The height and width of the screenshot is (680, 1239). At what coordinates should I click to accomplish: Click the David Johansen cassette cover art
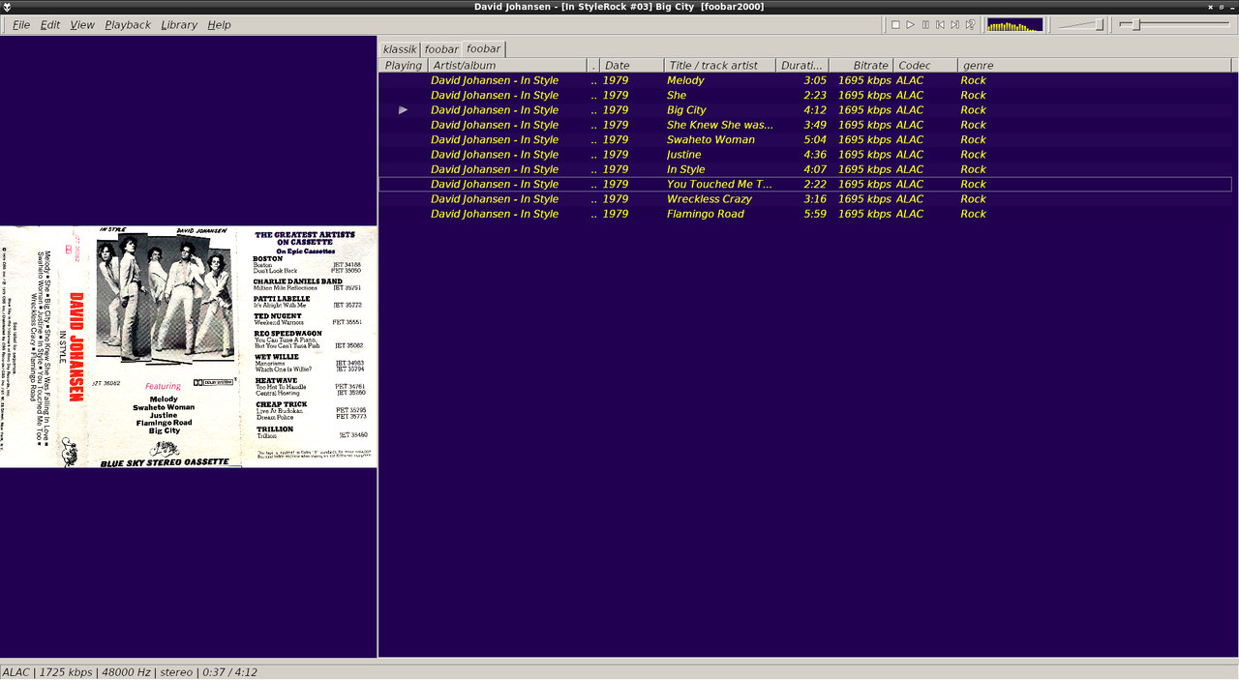189,346
